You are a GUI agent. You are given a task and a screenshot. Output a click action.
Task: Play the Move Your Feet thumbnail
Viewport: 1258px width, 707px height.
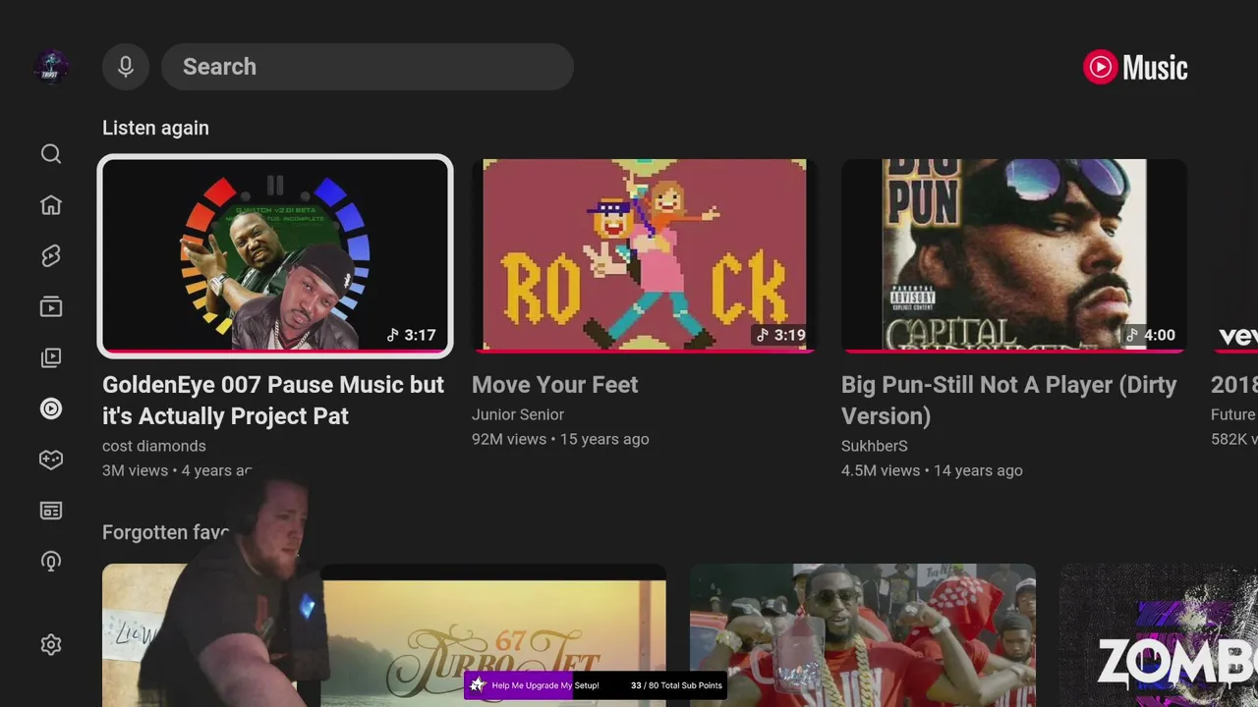[645, 255]
